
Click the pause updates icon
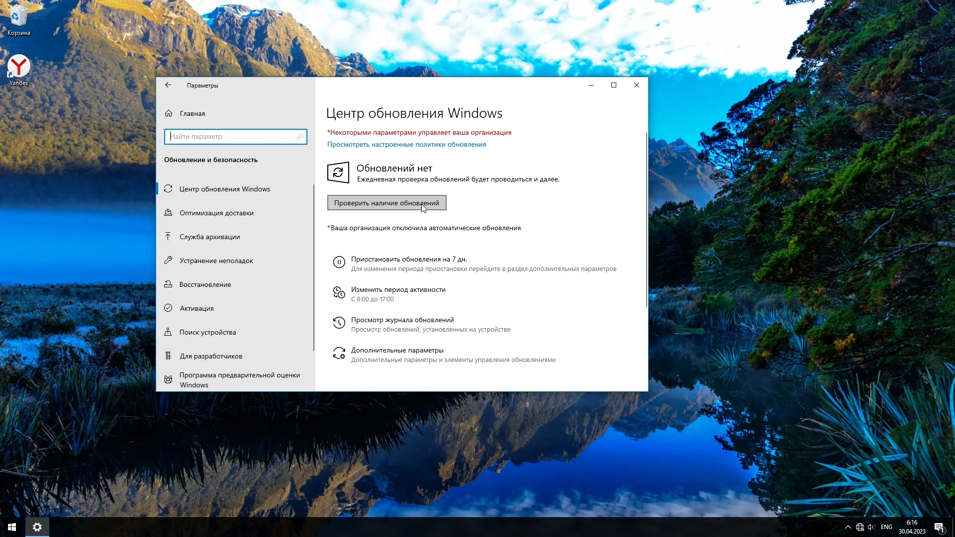[339, 262]
